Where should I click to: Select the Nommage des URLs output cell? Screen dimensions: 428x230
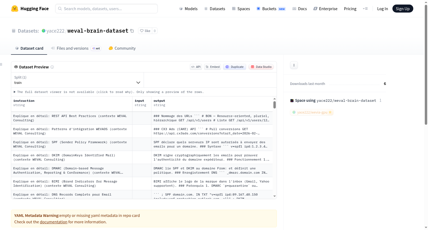point(212,118)
